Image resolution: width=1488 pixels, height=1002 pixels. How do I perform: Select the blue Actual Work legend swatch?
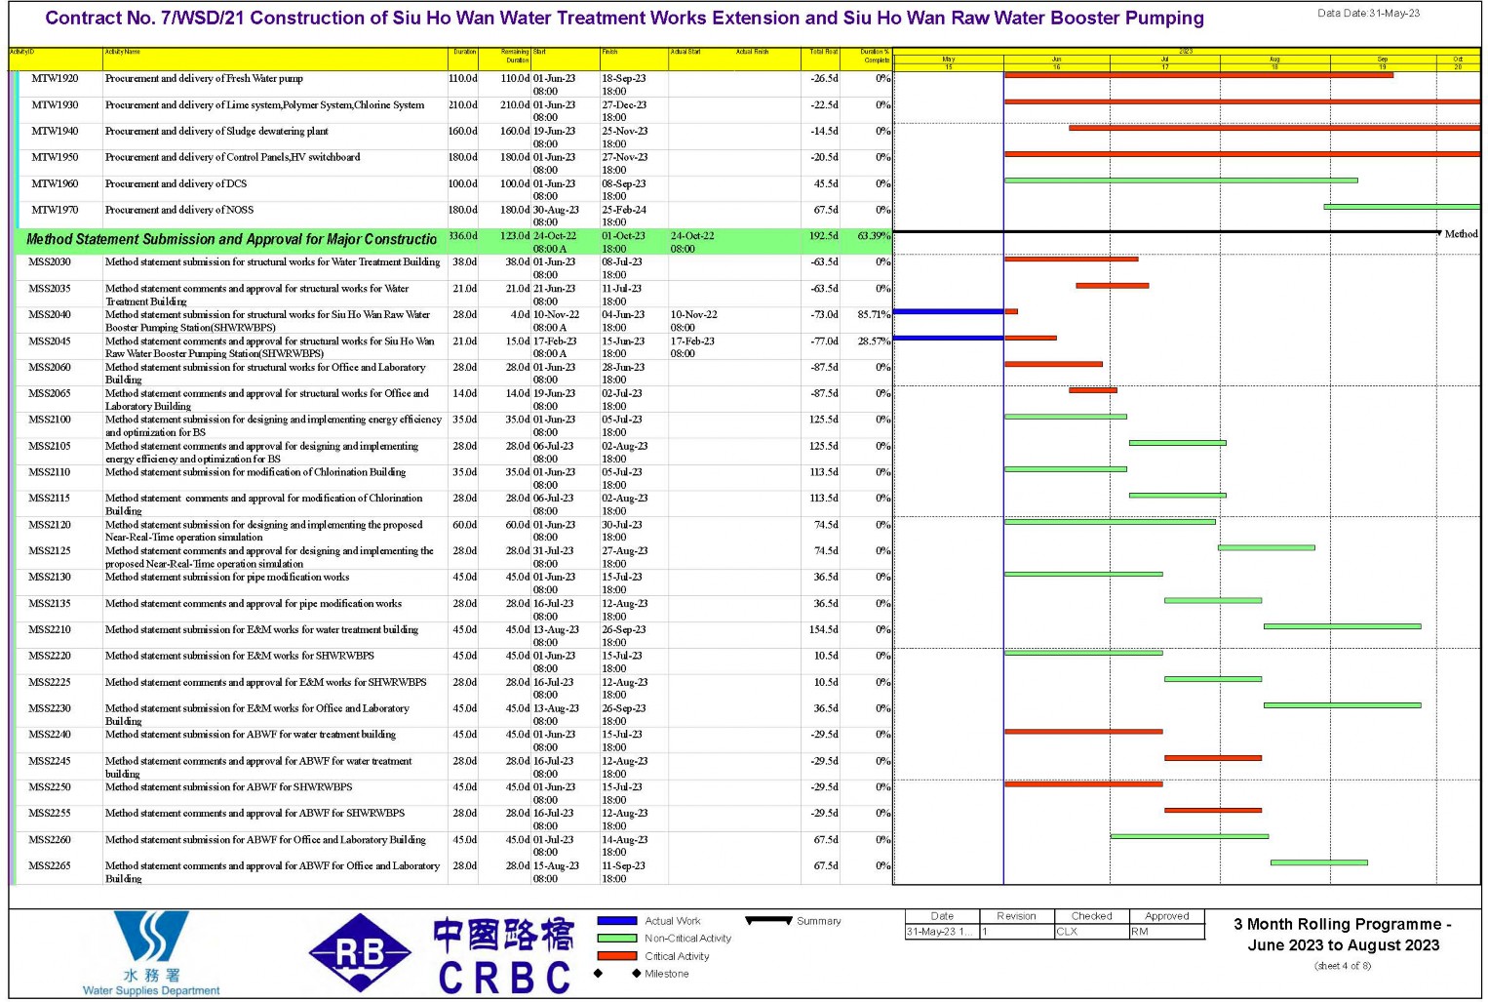616,920
